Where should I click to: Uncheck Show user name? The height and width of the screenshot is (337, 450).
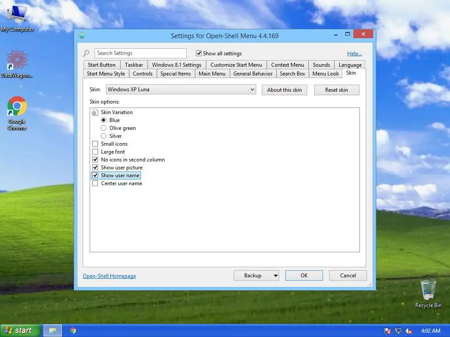pos(95,176)
